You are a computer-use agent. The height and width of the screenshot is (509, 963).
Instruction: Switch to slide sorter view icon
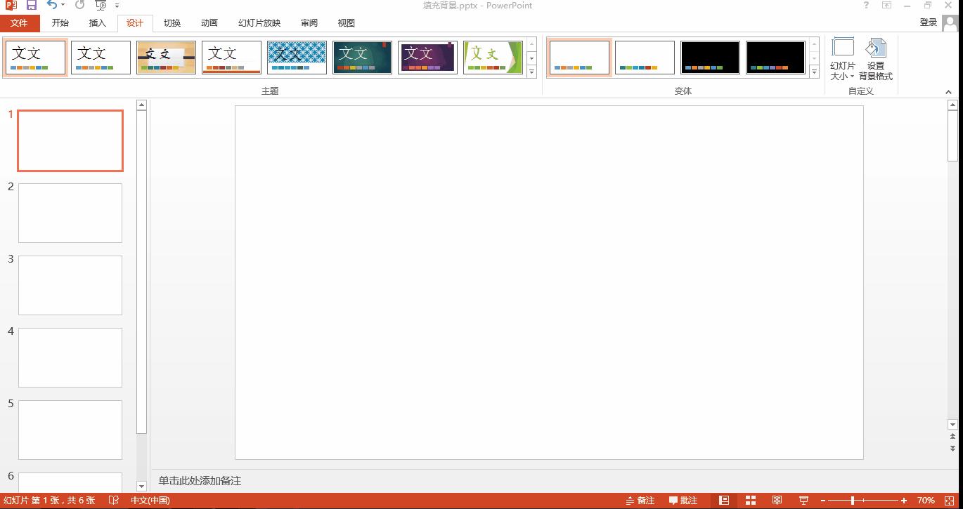click(x=751, y=501)
